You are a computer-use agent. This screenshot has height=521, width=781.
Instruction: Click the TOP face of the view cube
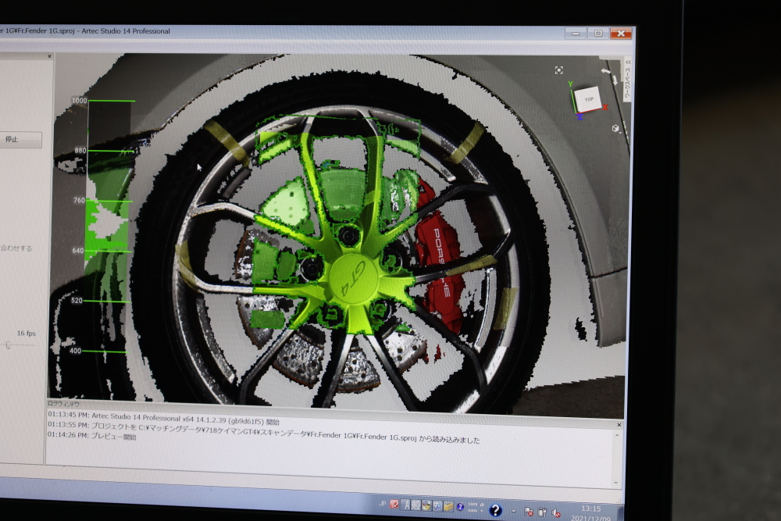pos(589,98)
